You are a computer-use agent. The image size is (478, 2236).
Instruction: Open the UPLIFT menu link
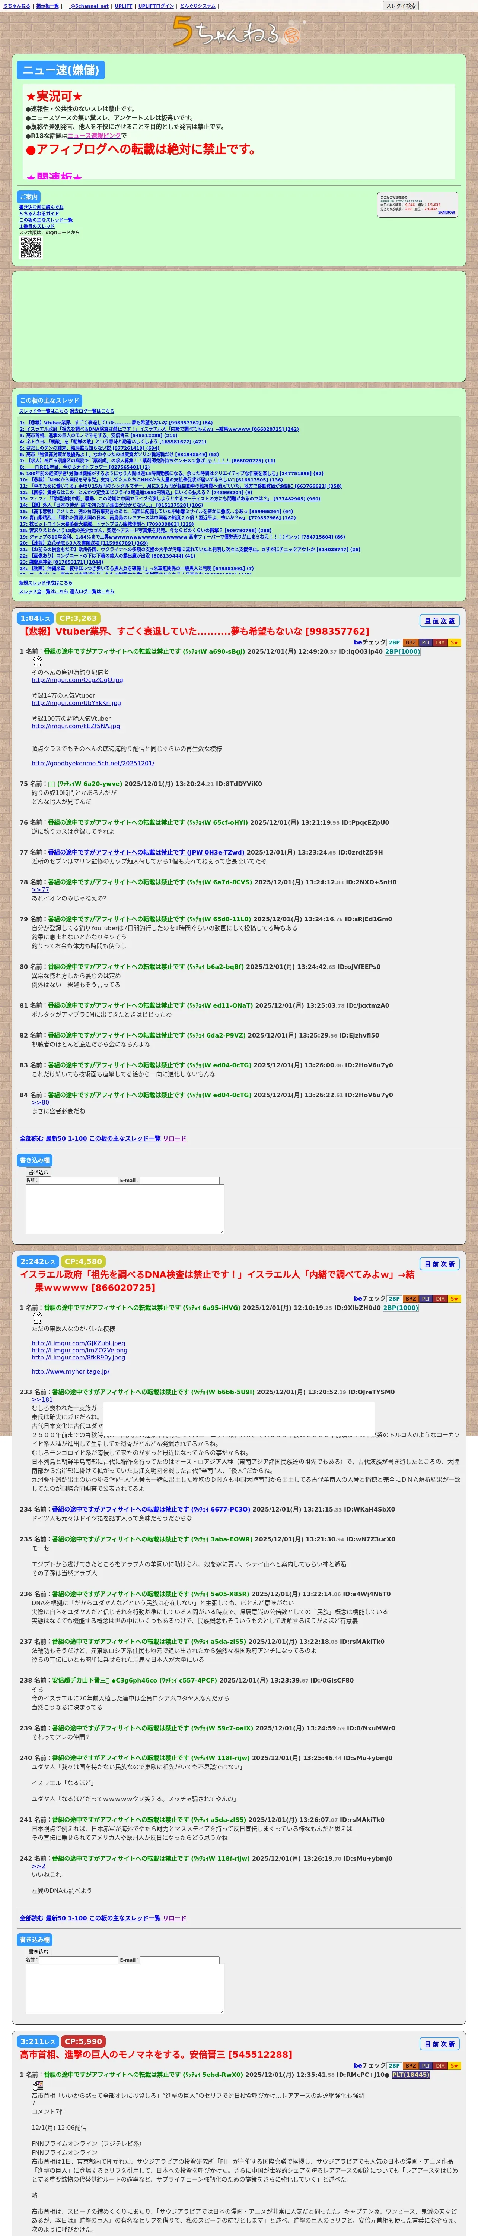[x=123, y=6]
